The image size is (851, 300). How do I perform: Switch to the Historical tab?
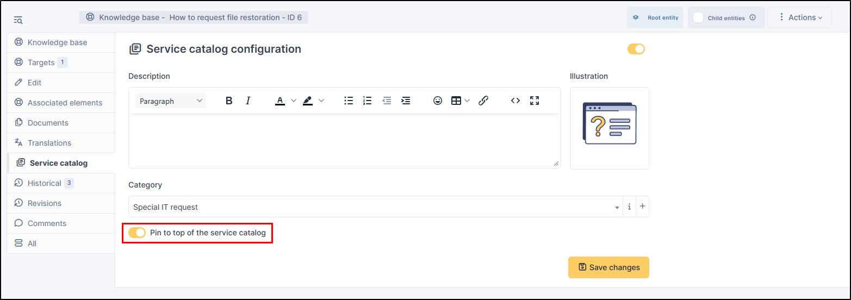click(45, 183)
